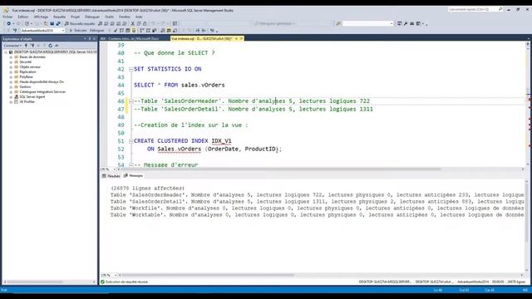Open the messages pane zoom percentage dropdown

point(115,275)
